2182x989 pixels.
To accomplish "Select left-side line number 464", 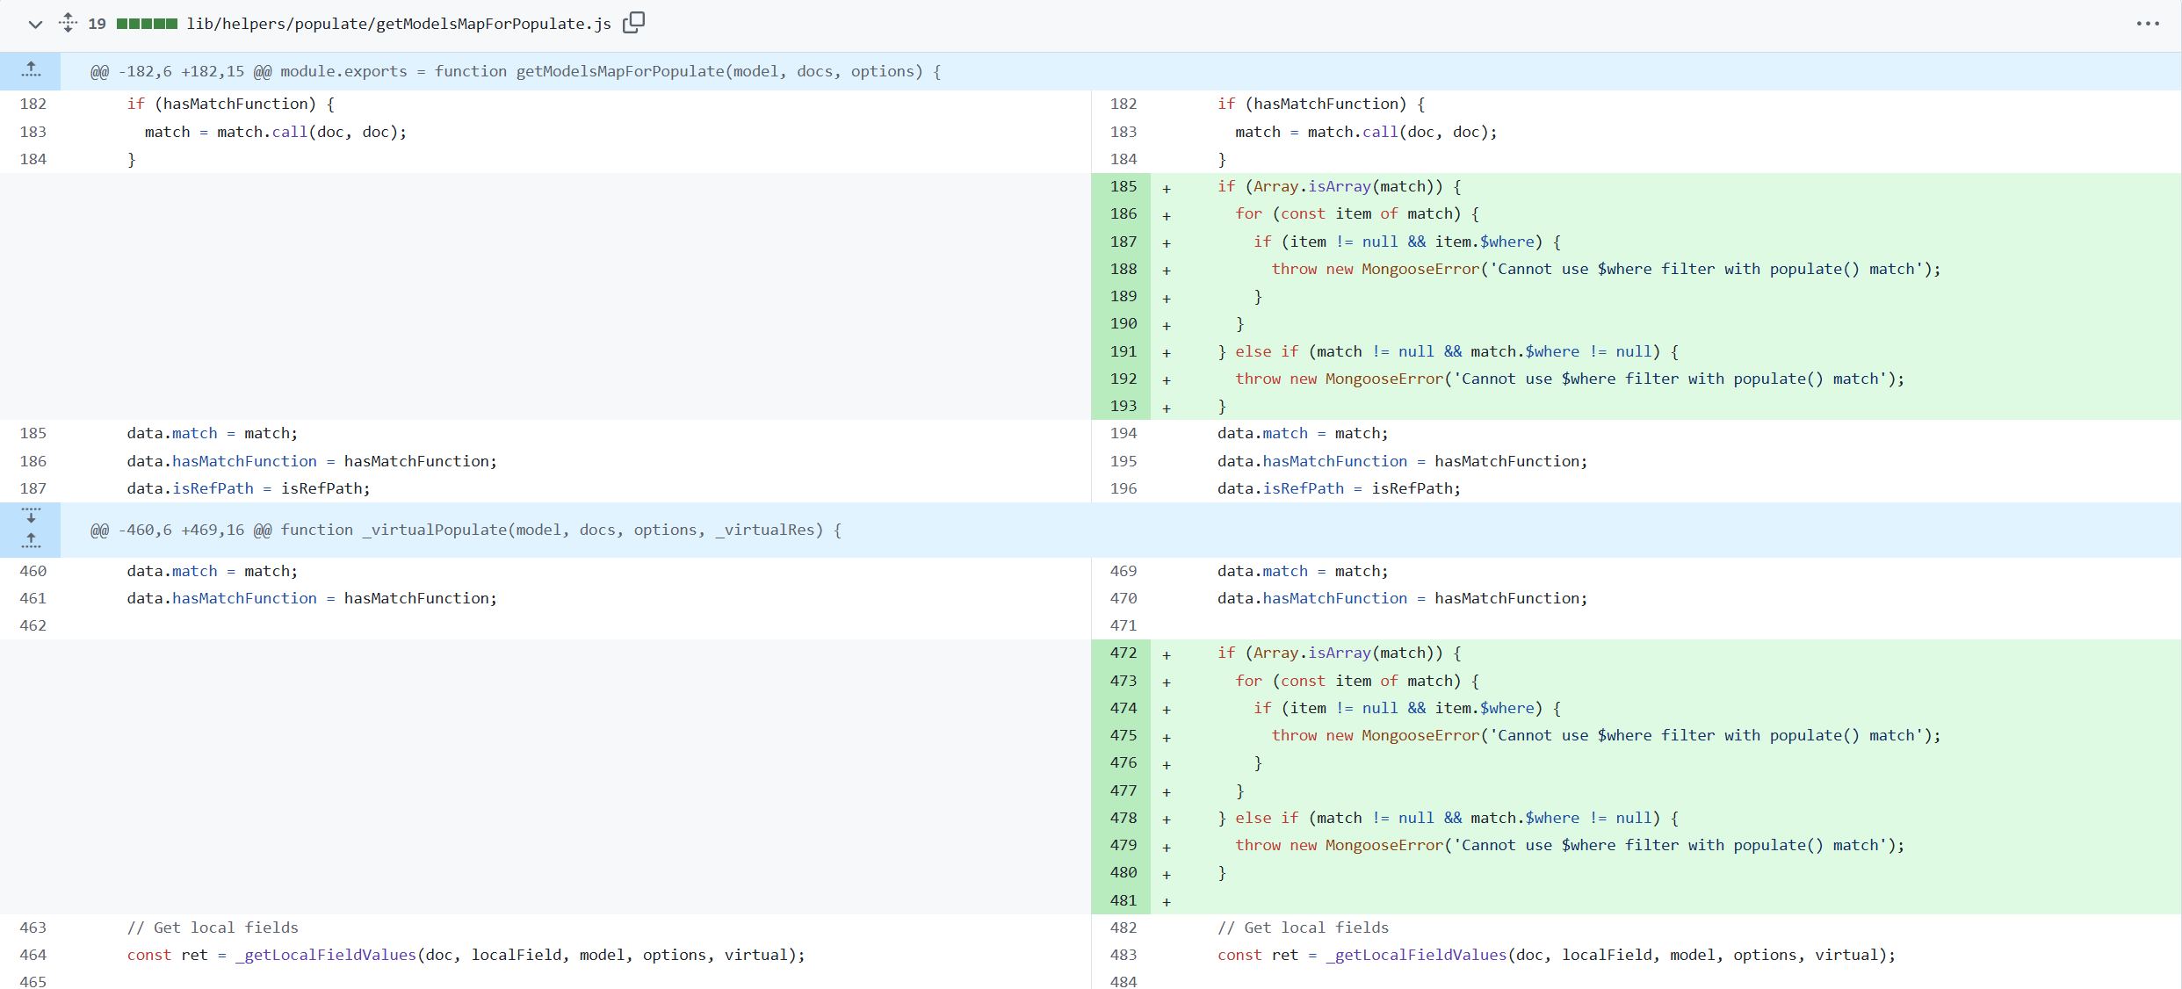I will tap(33, 955).
